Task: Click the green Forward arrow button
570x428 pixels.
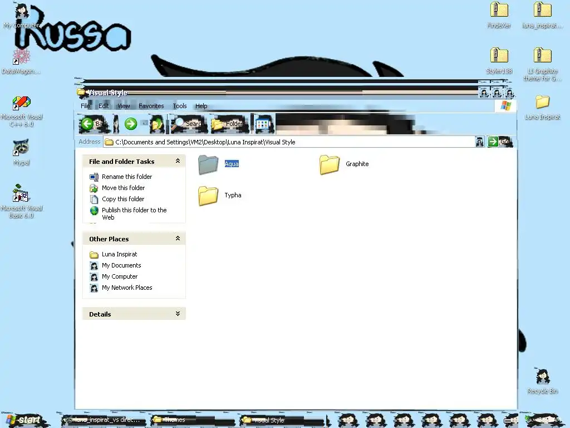Action: coord(131,124)
